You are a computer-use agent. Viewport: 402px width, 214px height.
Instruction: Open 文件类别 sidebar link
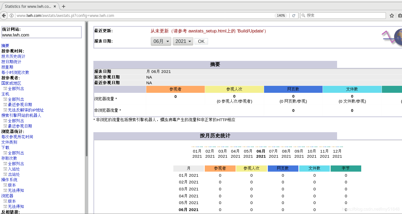9,142
